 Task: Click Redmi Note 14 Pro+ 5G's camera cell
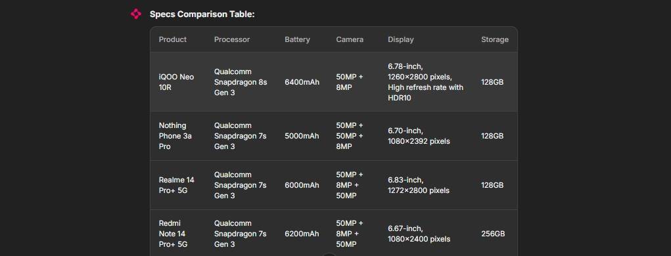click(349, 234)
